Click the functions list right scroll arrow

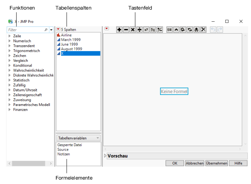tap(51, 163)
